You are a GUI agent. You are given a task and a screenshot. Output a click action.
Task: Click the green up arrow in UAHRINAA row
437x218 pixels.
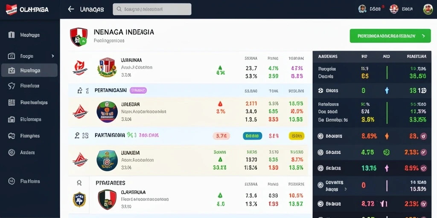tap(220, 67)
